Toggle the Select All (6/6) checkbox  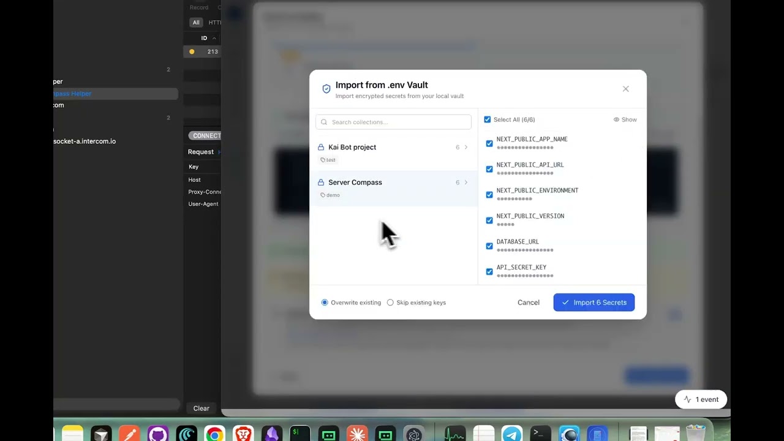(x=488, y=119)
